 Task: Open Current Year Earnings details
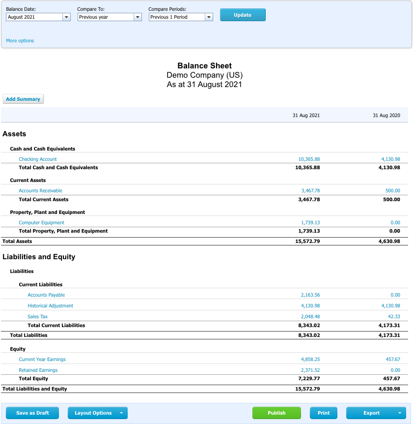point(42,359)
